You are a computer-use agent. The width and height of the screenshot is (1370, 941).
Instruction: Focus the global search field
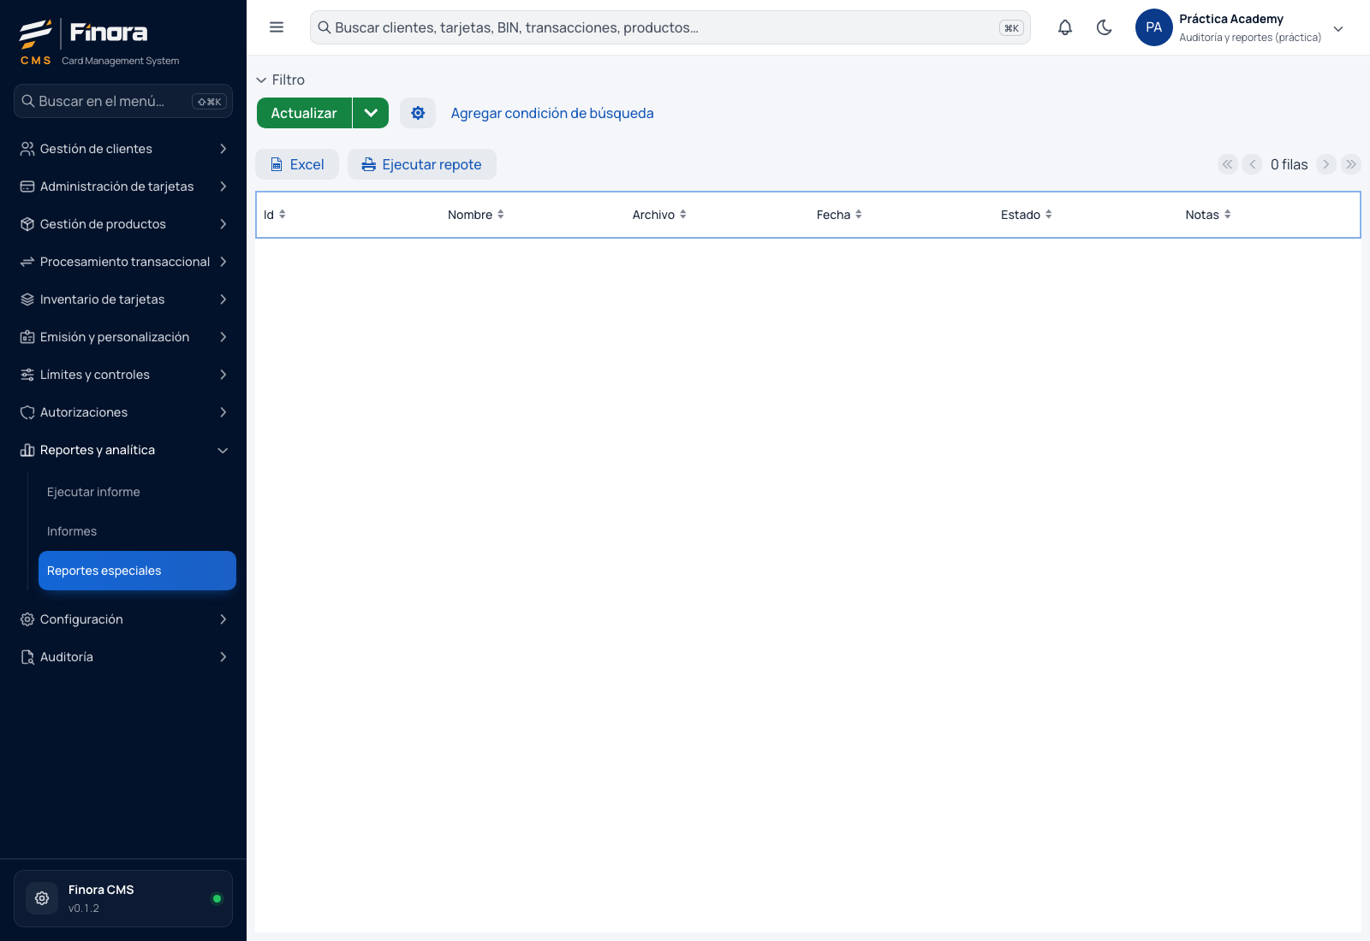[670, 27]
